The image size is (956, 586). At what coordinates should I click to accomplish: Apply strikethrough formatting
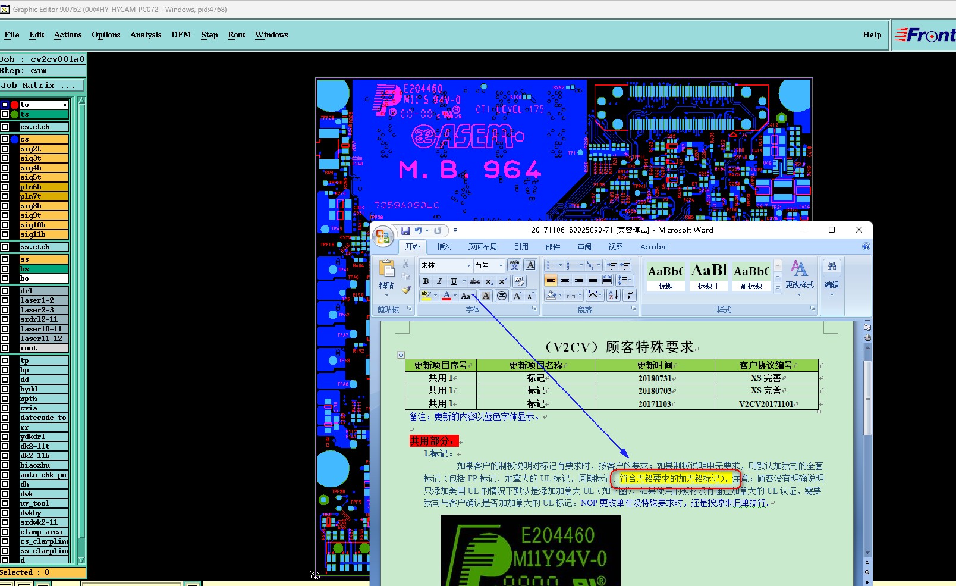[x=475, y=281]
